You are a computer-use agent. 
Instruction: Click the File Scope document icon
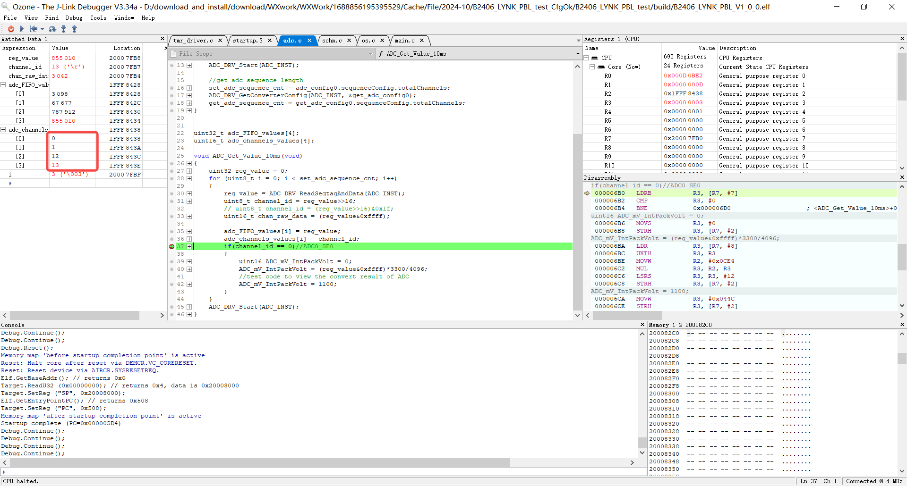[173, 54]
